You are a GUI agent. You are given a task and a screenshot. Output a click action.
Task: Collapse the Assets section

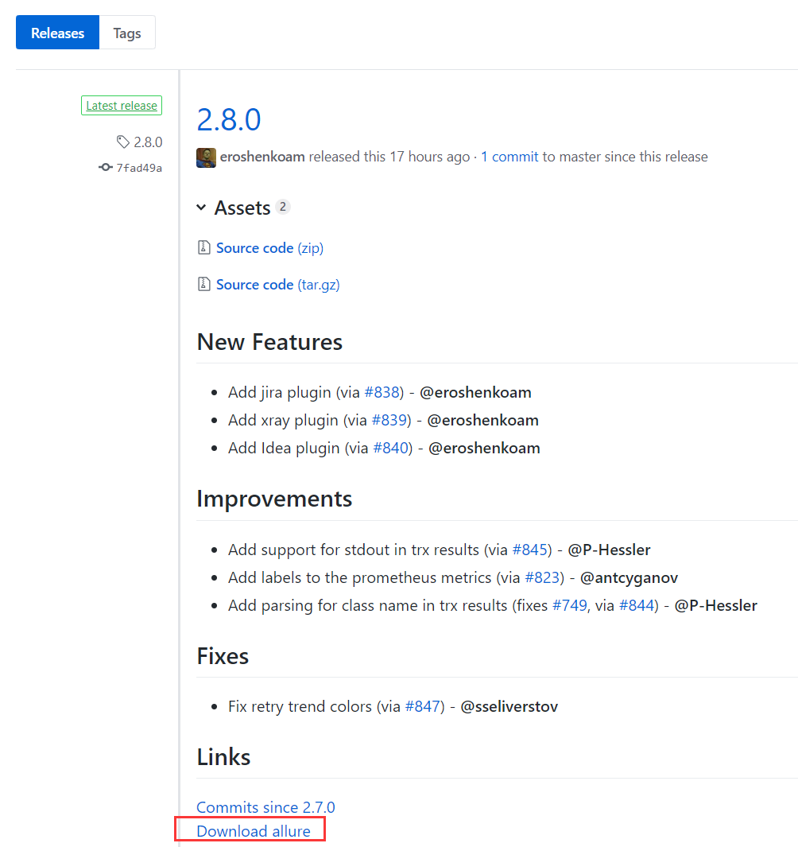pos(202,208)
